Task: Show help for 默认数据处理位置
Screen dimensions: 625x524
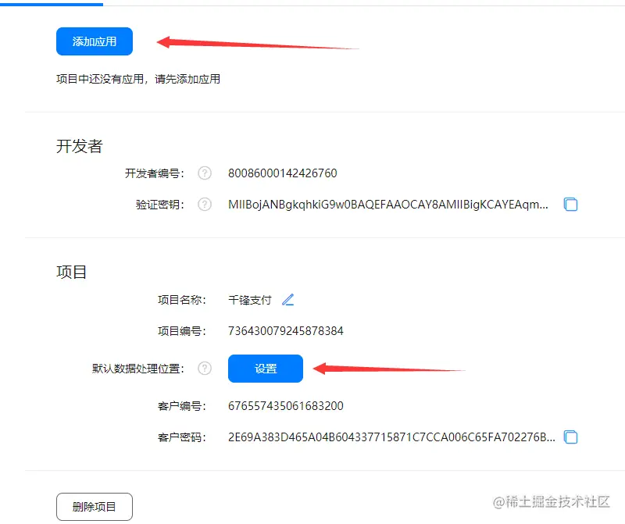Action: (x=205, y=368)
